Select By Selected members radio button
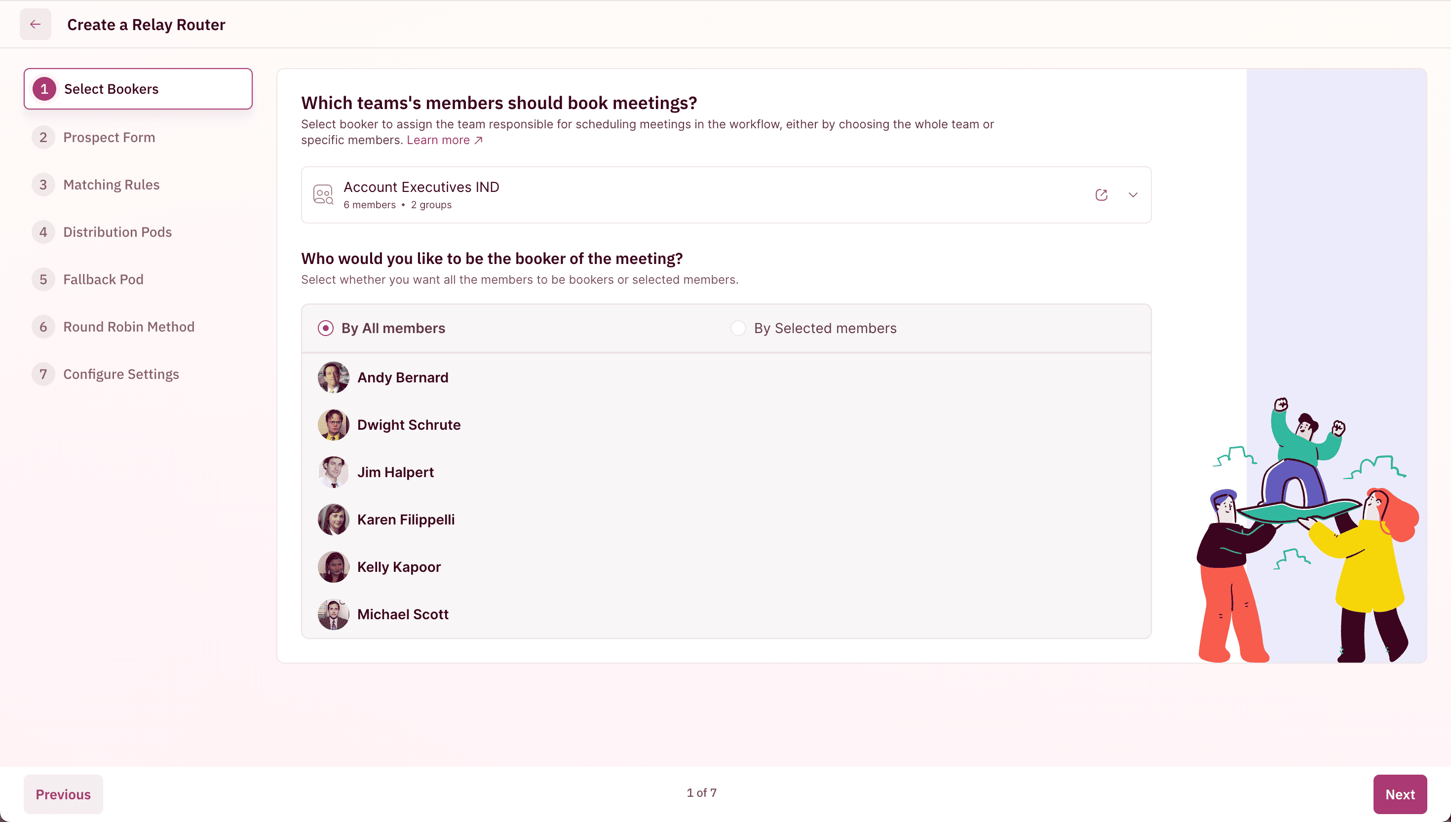Image resolution: width=1451 pixels, height=822 pixels. tap(738, 328)
